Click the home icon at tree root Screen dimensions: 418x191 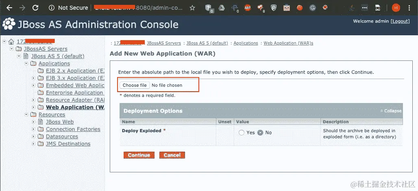pyautogui.click(x=11, y=42)
